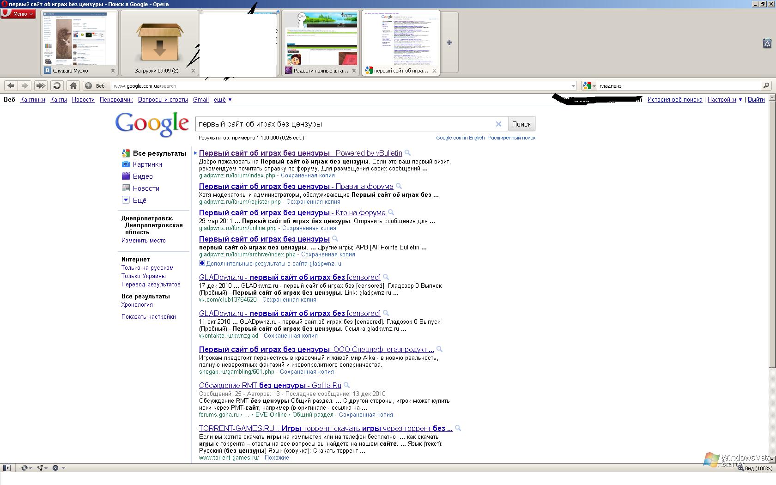Open the Google.com in English link
Image resolution: width=776 pixels, height=485 pixels.
(461, 138)
